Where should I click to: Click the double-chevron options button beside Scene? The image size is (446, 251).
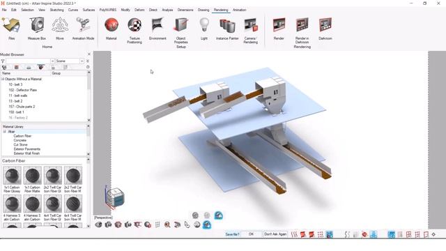[x=88, y=61]
